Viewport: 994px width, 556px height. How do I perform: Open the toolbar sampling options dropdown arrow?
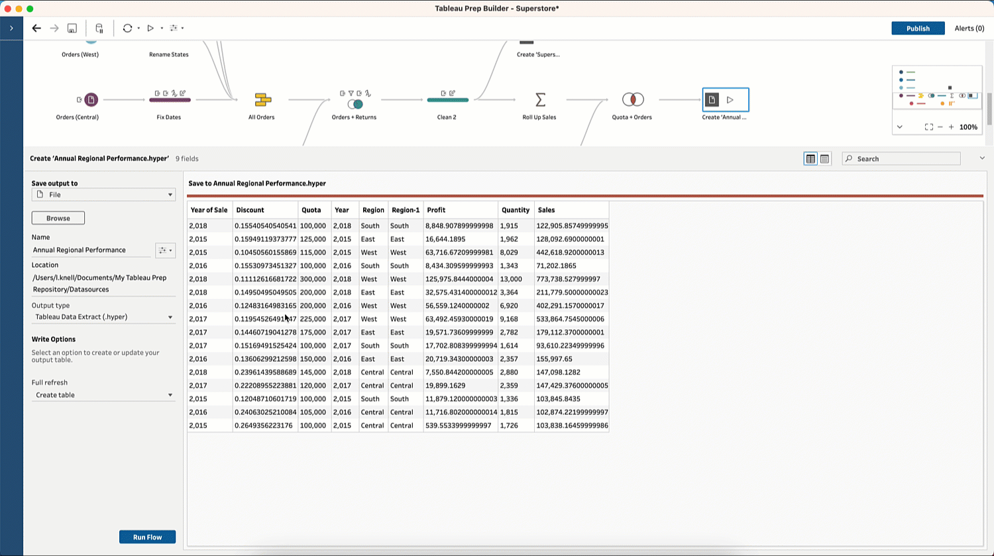click(182, 28)
